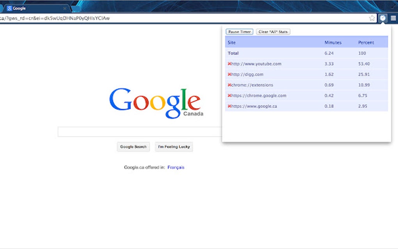Viewport: 398px width, 249px height.
Task: Open the Chrome hamburger menu
Action: coord(394,18)
